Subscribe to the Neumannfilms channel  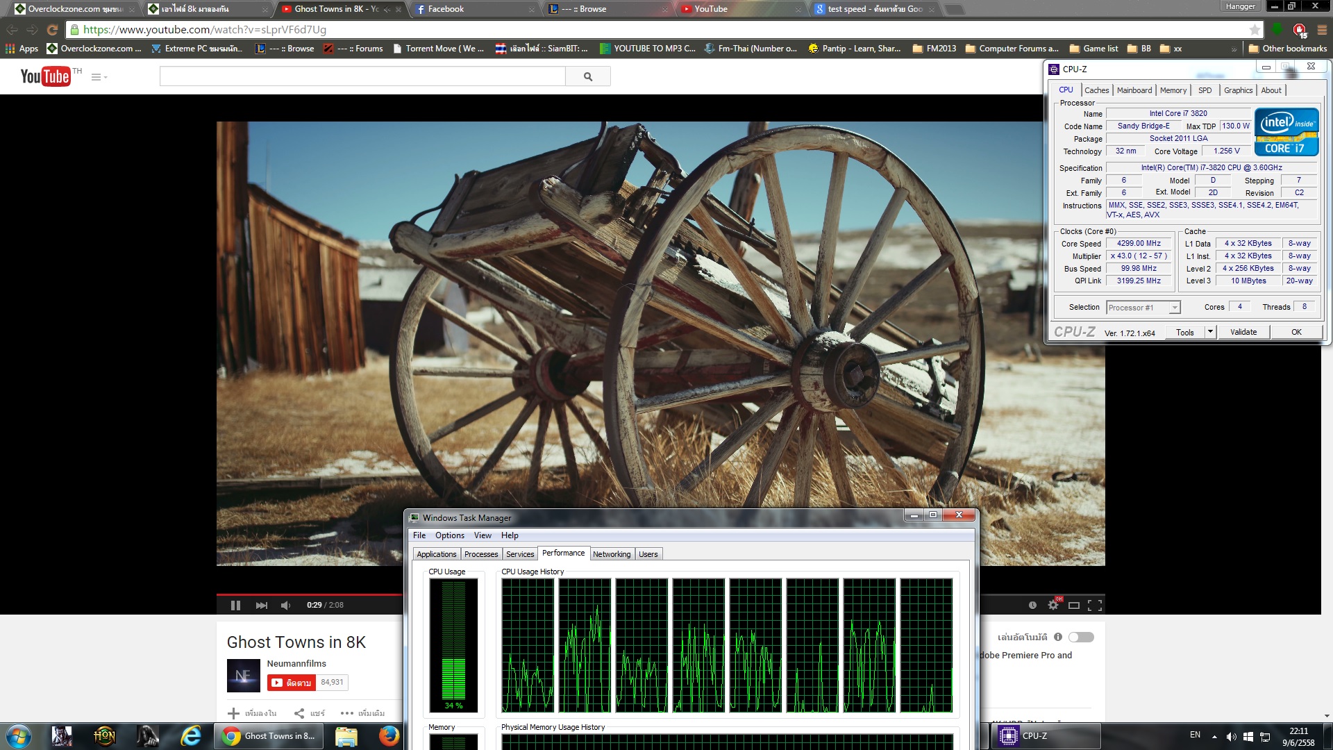click(x=292, y=683)
